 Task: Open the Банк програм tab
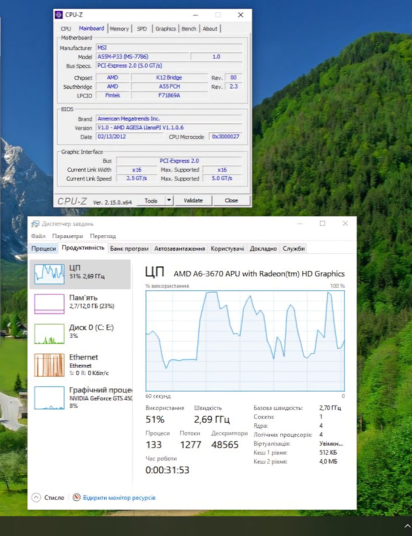pos(129,249)
